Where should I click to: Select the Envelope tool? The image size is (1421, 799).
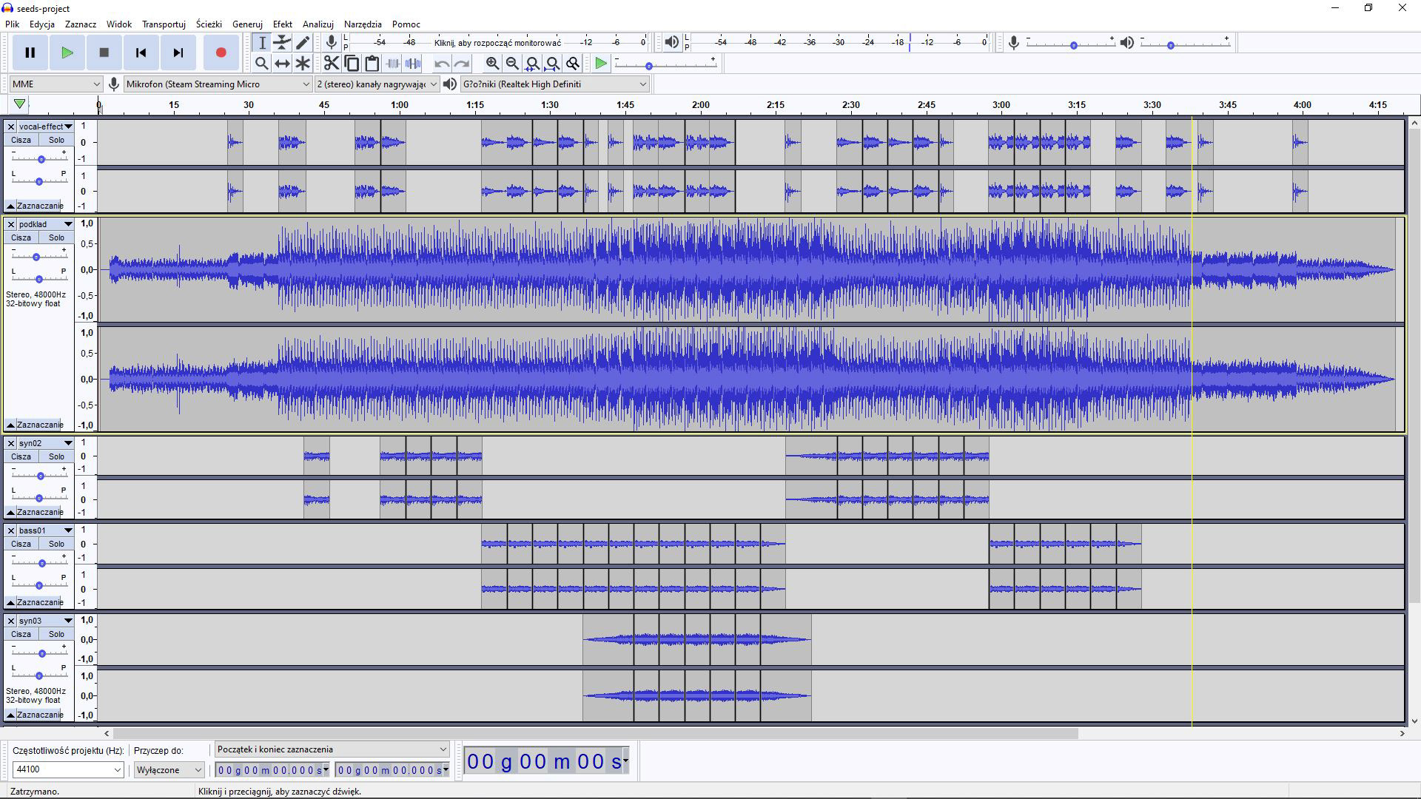pyautogui.click(x=282, y=43)
